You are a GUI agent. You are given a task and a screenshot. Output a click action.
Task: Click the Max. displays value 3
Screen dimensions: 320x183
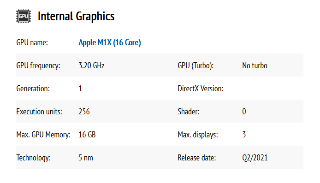pos(244,135)
